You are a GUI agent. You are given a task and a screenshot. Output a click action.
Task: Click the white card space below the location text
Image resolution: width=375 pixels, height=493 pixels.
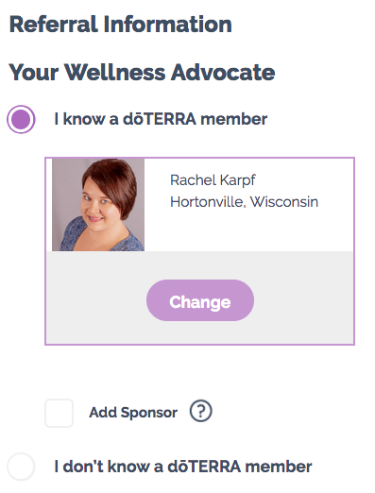tap(248, 231)
